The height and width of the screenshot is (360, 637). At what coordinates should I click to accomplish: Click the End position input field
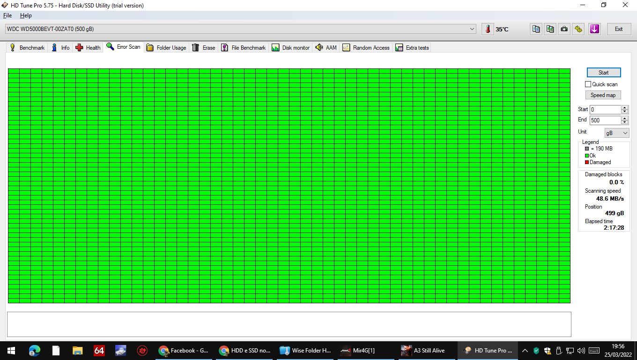tap(605, 120)
